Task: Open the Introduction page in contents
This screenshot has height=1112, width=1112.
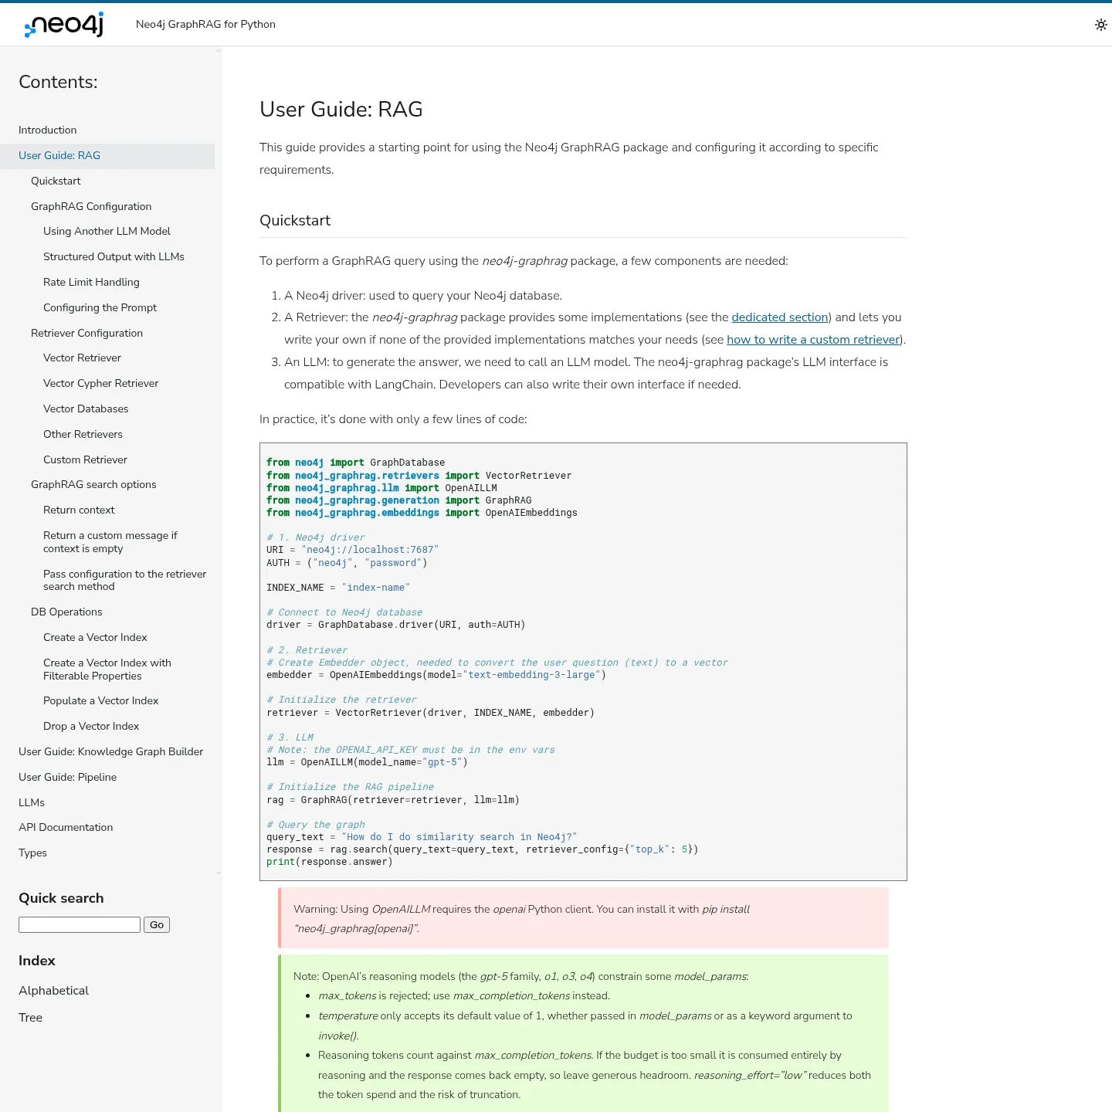Action: click(x=48, y=130)
